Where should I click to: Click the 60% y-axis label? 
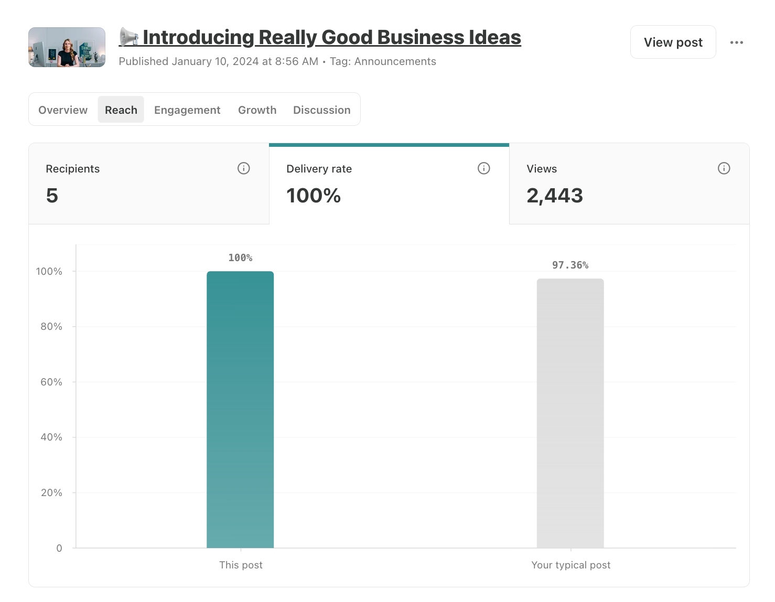click(51, 382)
